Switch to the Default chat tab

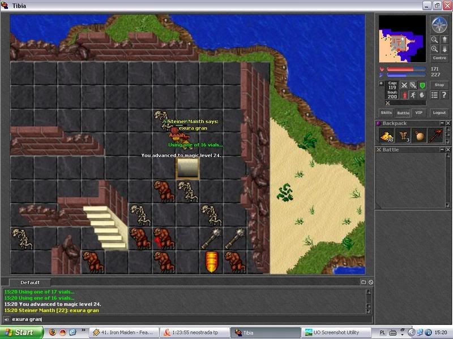pos(30,282)
